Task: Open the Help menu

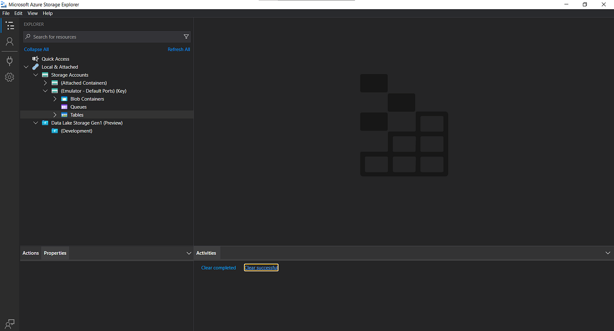Action: [48, 13]
